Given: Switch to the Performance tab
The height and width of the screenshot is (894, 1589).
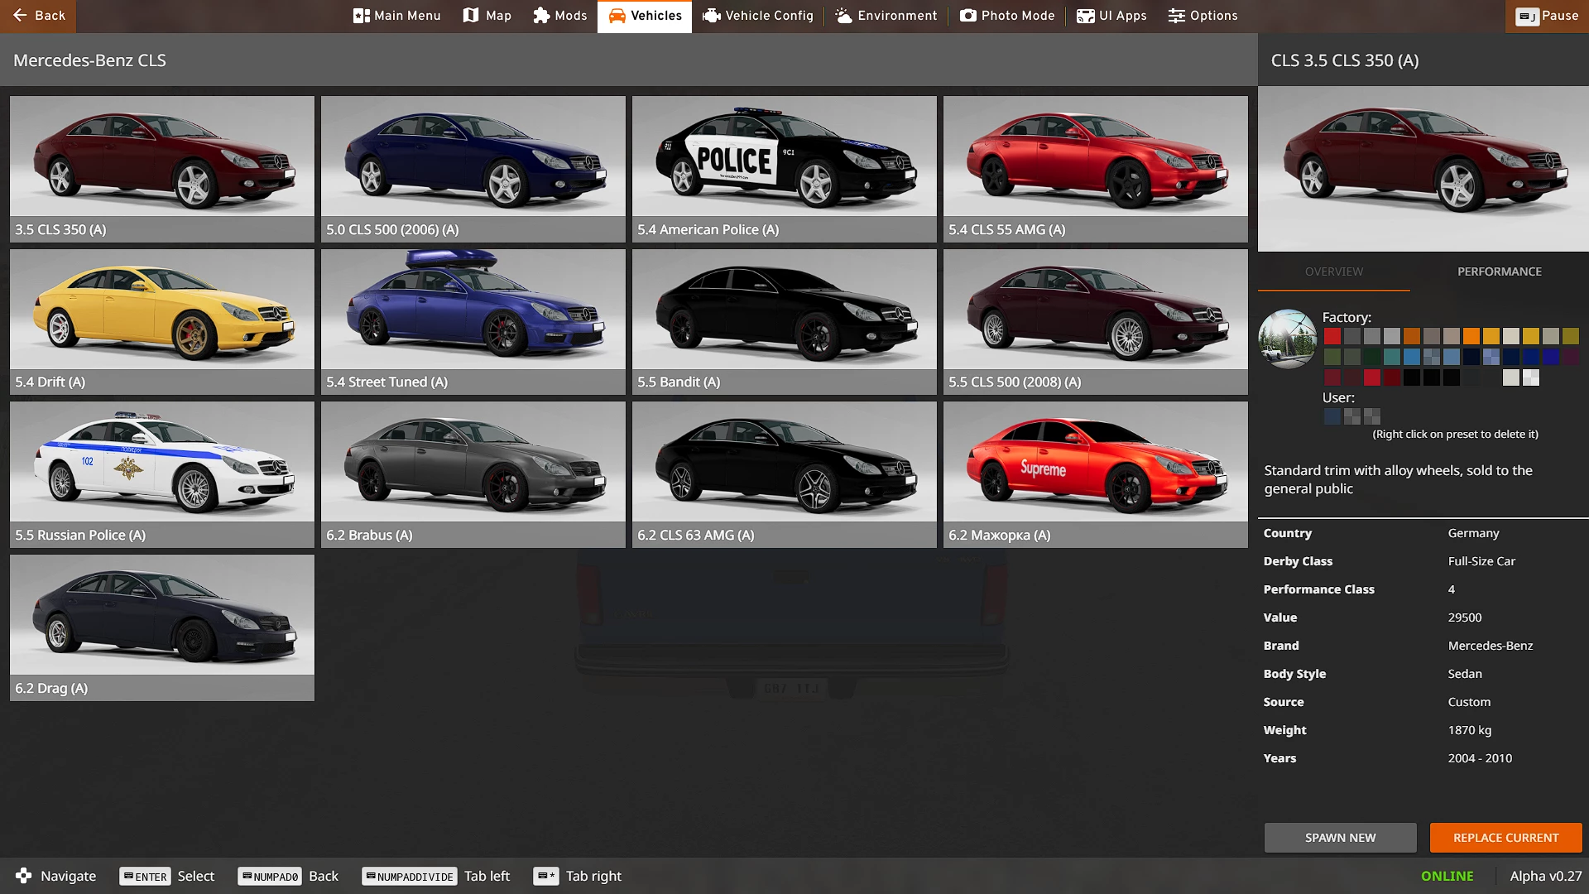Looking at the screenshot, I should pyautogui.click(x=1500, y=271).
